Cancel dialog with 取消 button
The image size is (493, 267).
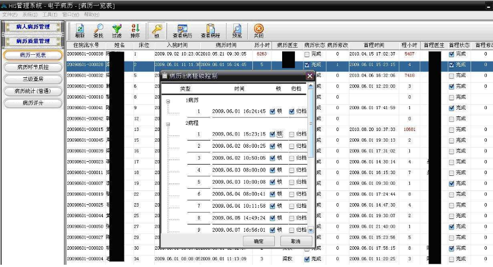click(296, 241)
